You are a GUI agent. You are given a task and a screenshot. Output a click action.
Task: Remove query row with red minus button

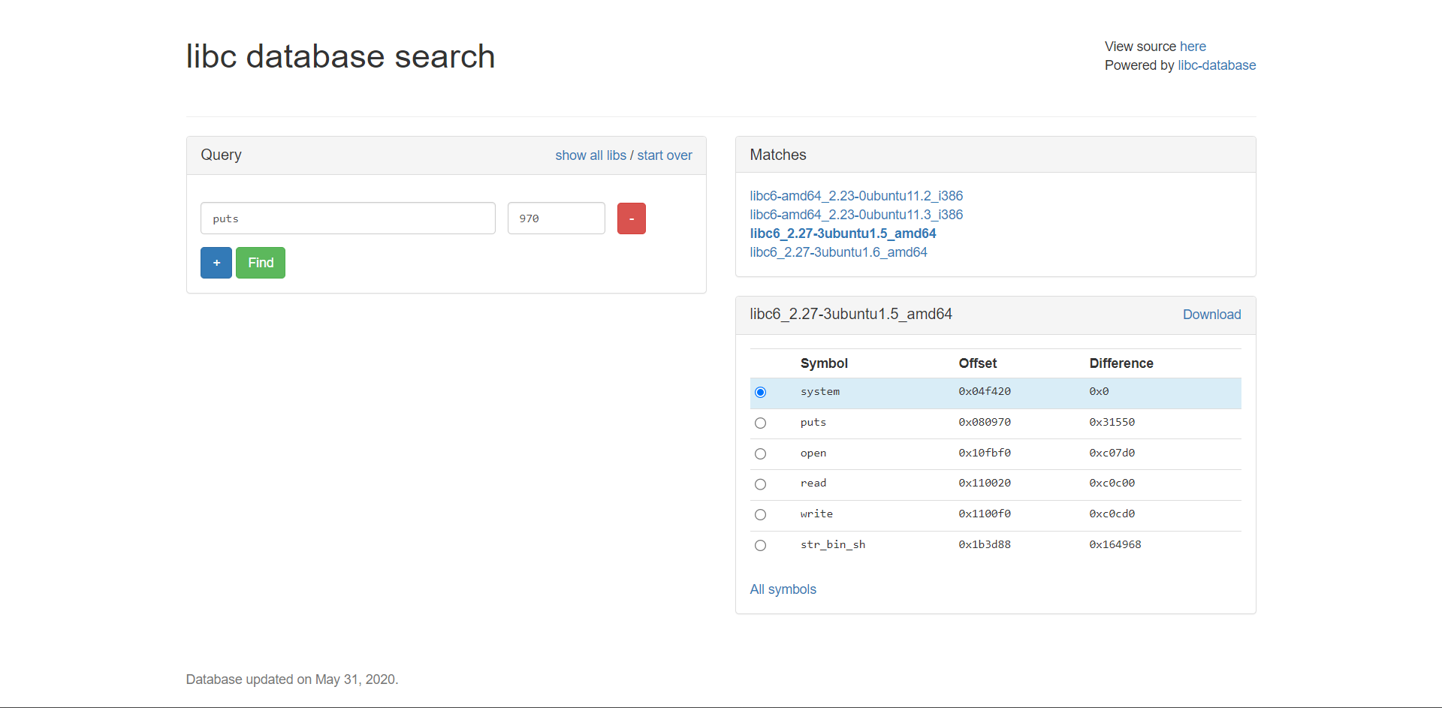(x=631, y=218)
